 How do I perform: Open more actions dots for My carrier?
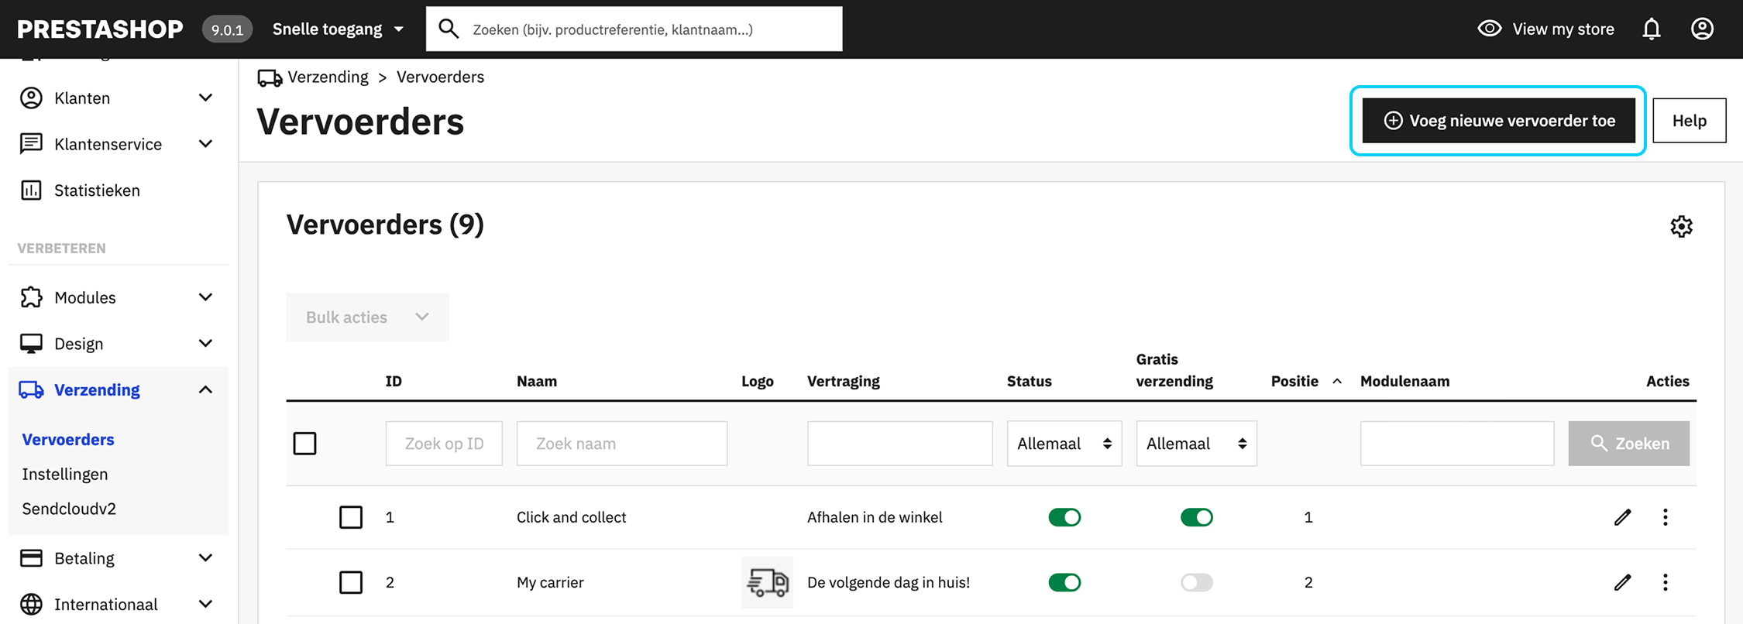(1665, 582)
